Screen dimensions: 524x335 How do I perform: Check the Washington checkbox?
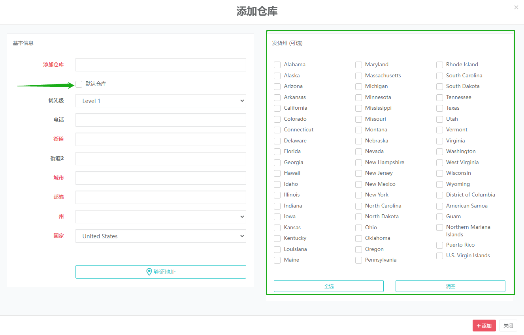pyautogui.click(x=439, y=152)
